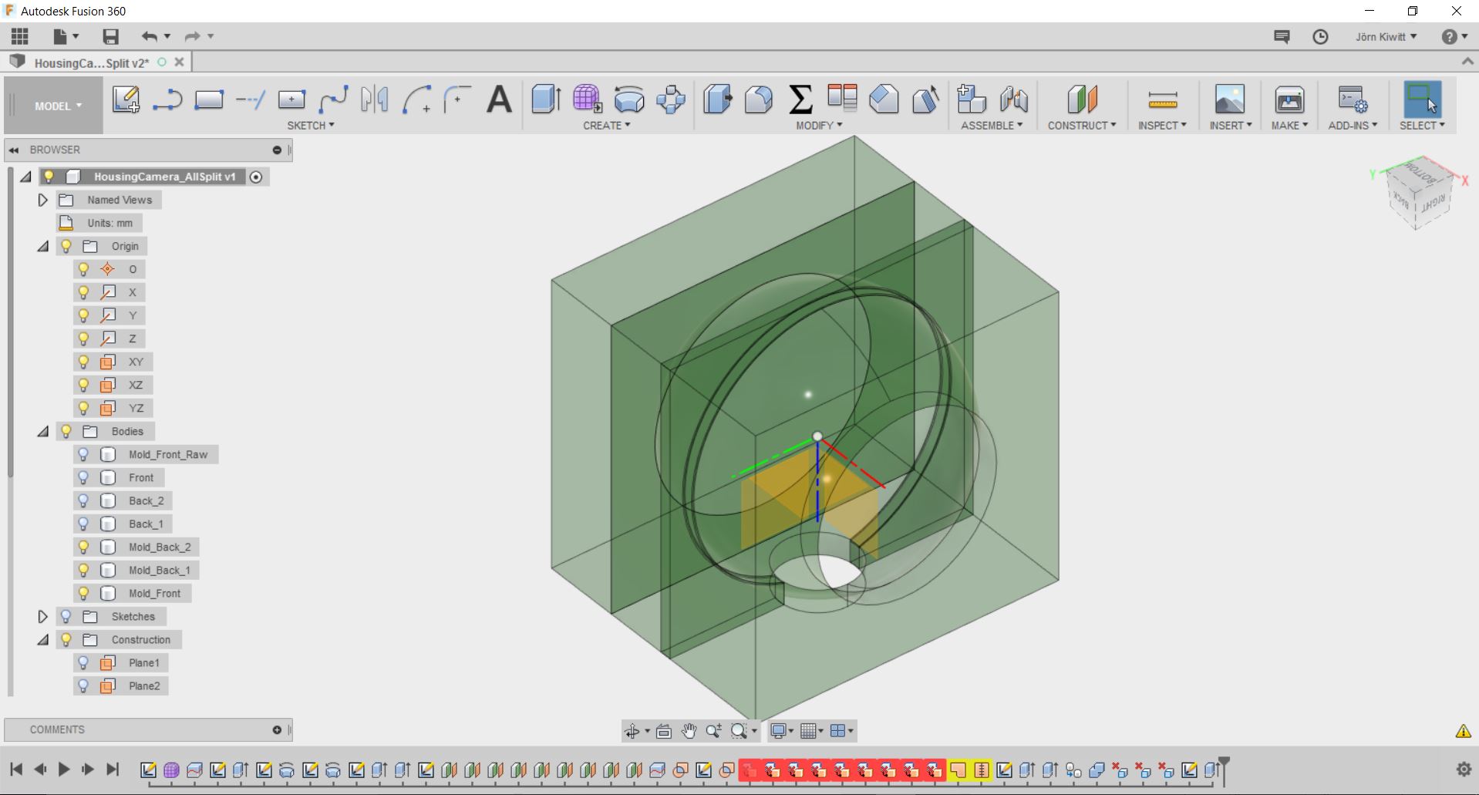Play the design timeline

pos(64,769)
